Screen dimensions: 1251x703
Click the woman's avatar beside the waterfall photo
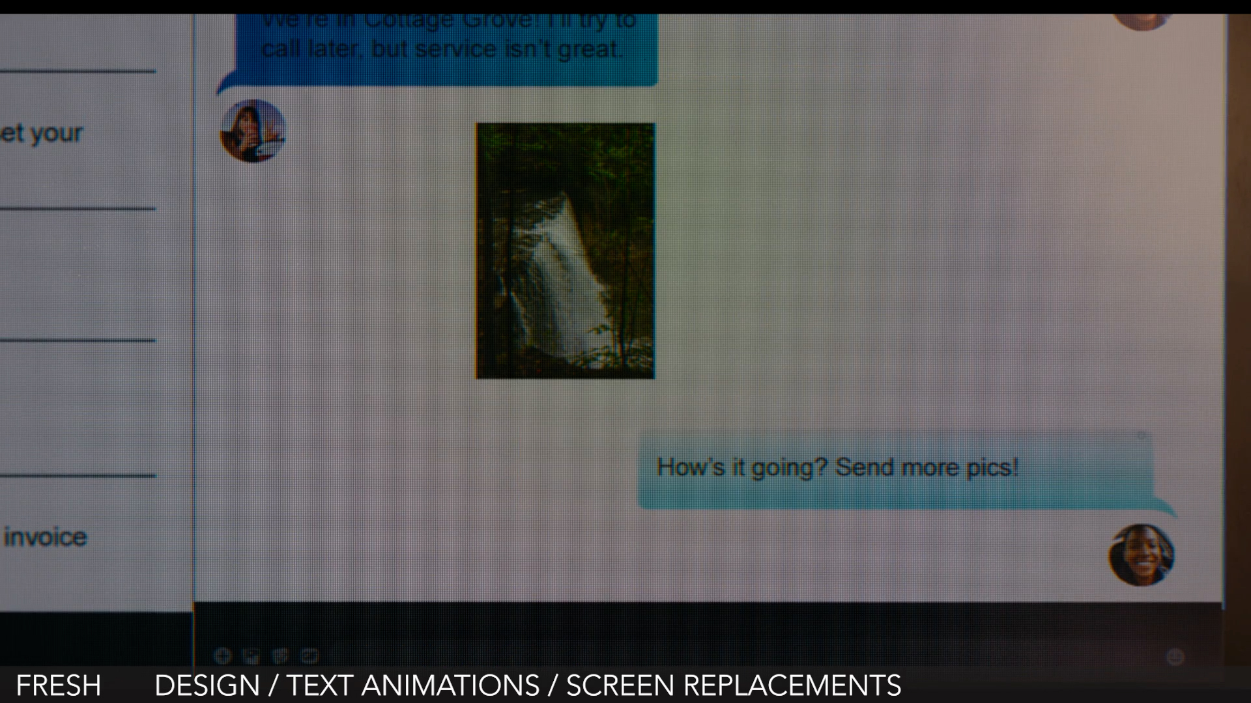(x=253, y=131)
